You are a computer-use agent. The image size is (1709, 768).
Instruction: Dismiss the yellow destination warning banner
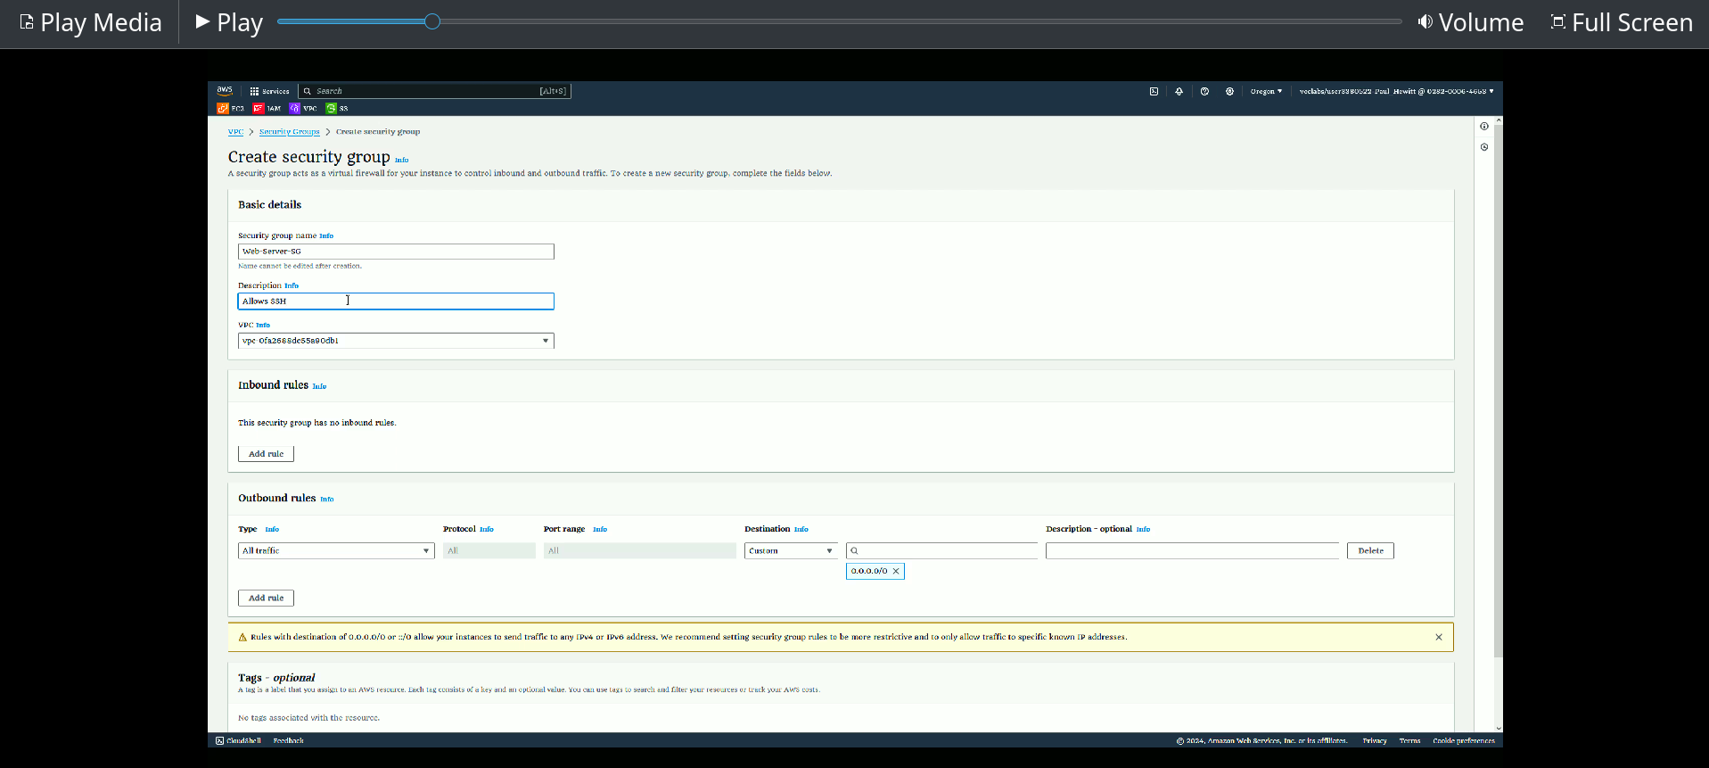(x=1439, y=637)
